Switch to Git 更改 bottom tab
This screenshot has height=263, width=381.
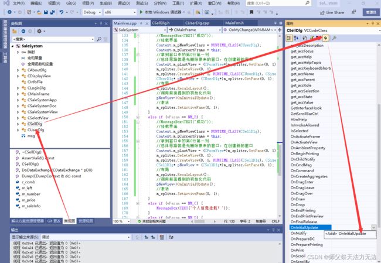[54, 221]
